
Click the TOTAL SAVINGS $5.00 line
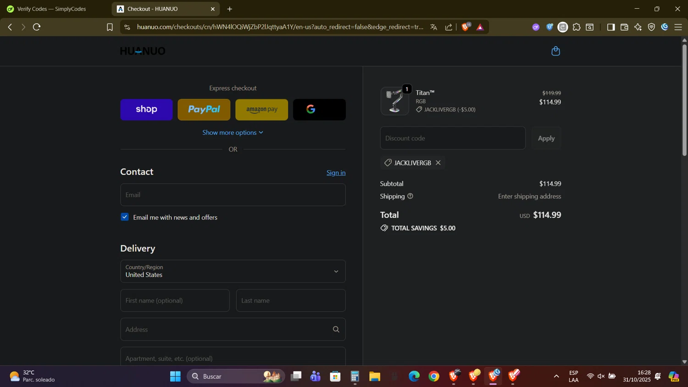tap(418, 228)
